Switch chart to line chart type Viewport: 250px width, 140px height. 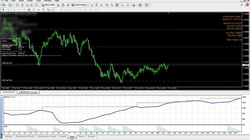pyautogui.click(x=102, y=5)
